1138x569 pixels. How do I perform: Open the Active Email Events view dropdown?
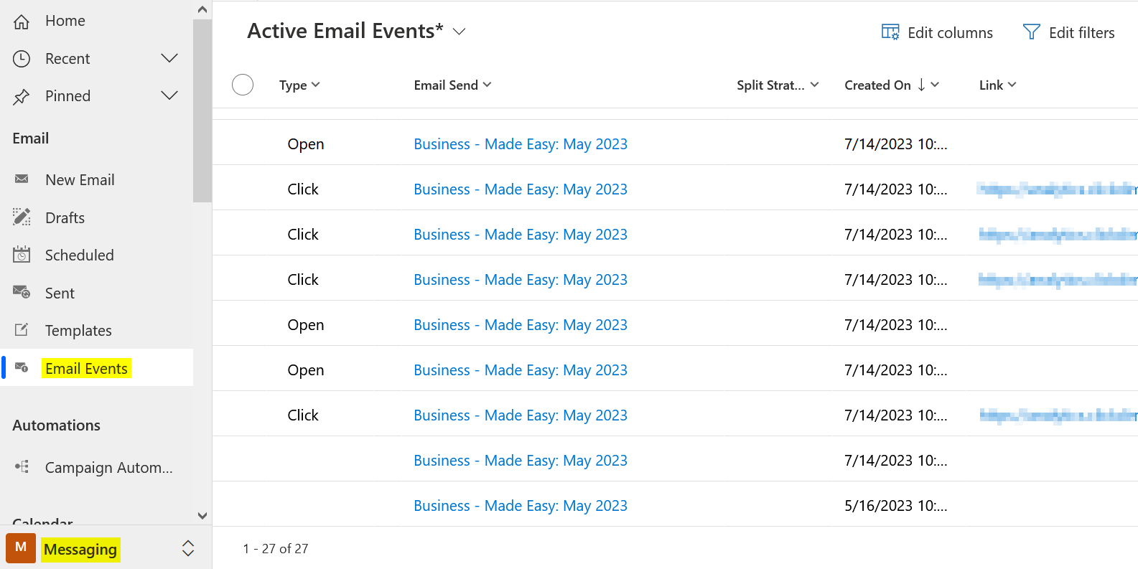click(460, 32)
